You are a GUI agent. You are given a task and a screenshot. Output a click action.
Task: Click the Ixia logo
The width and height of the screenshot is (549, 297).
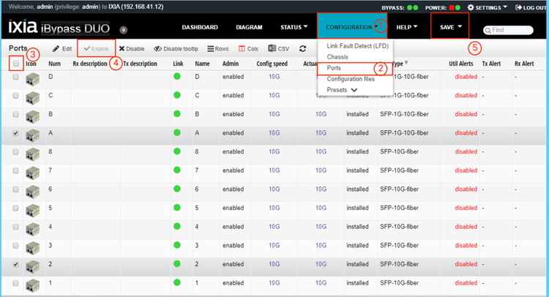(x=23, y=26)
